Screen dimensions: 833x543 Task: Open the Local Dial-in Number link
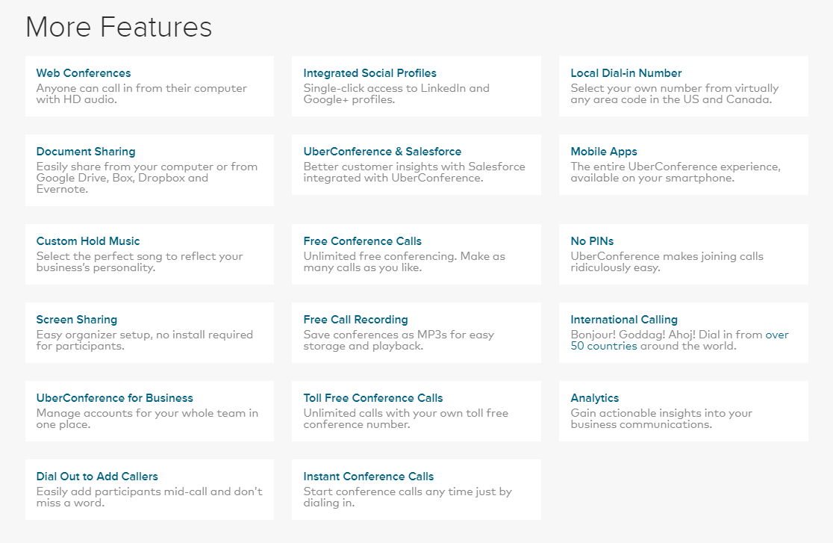point(625,73)
